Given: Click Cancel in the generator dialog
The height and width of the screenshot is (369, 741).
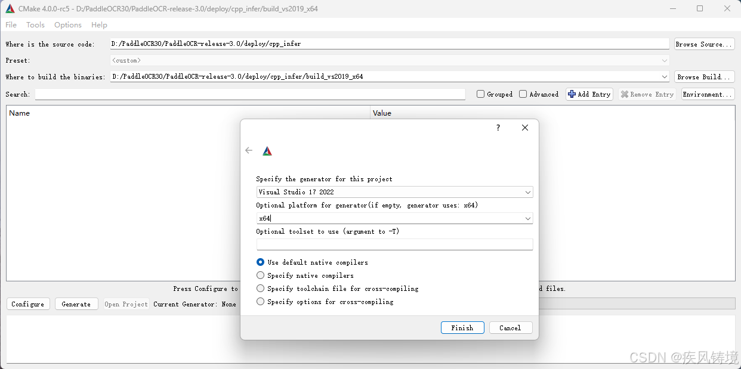Looking at the screenshot, I should coord(510,328).
